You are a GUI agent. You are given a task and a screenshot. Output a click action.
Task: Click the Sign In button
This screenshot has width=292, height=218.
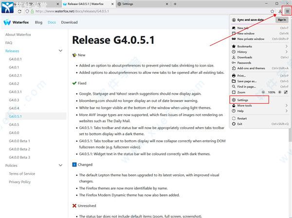tap(282, 20)
